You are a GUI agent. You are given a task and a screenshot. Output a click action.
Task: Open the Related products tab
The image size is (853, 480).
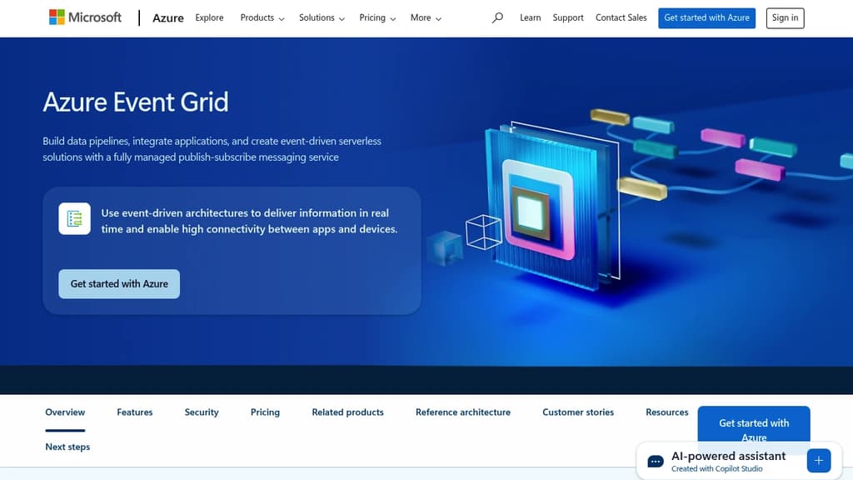click(x=347, y=412)
